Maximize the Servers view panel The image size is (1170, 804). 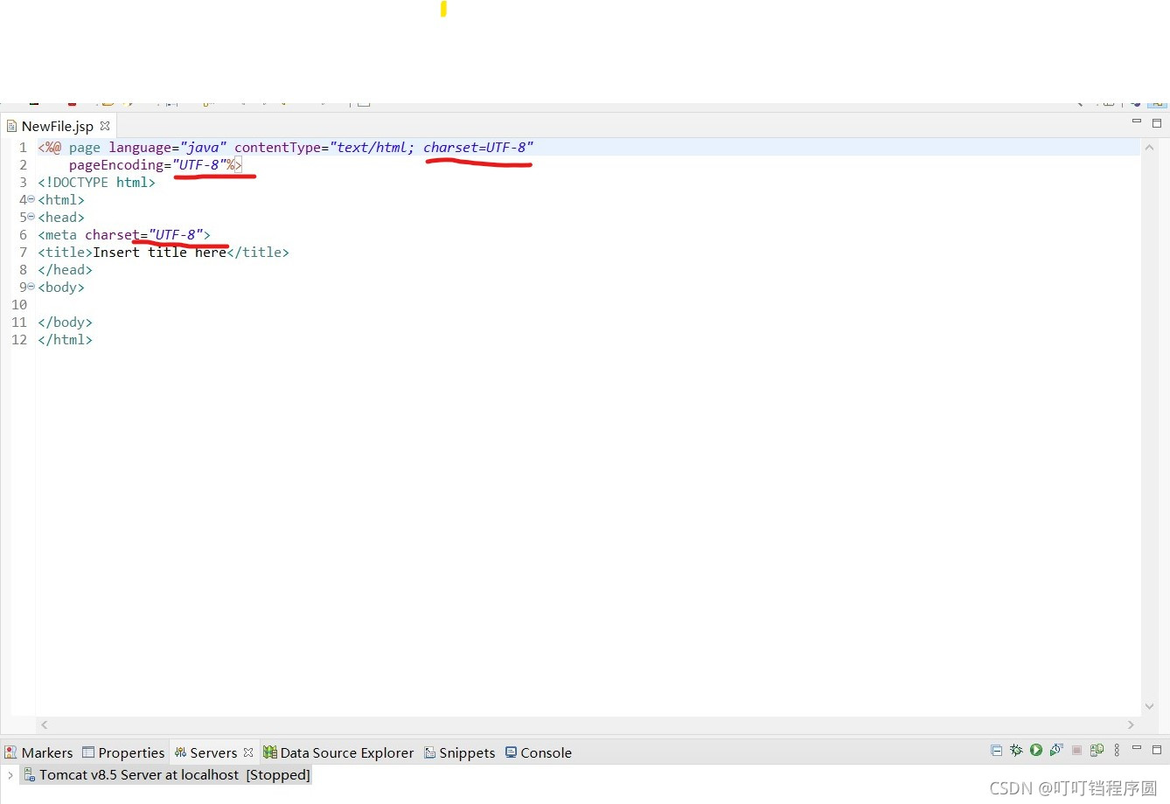[1156, 750]
